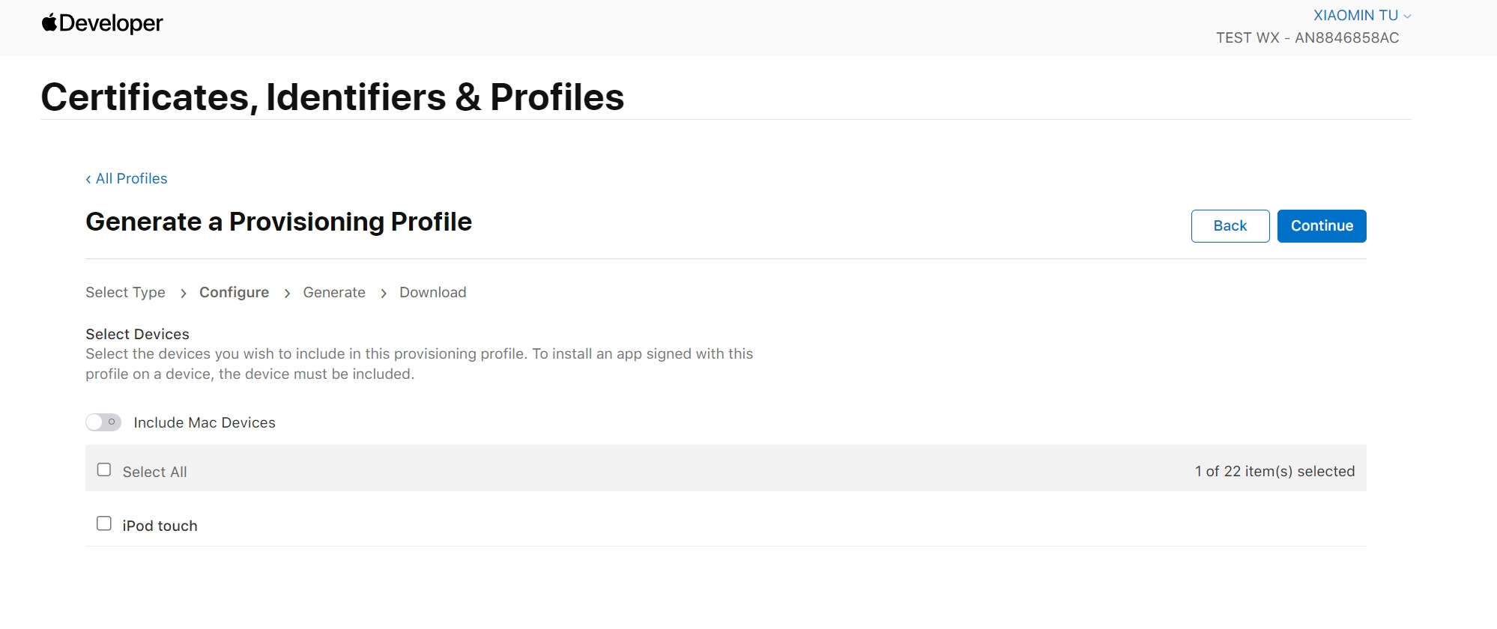Image resolution: width=1497 pixels, height=629 pixels.
Task: Click the chevron after Generate
Action: coord(383,294)
